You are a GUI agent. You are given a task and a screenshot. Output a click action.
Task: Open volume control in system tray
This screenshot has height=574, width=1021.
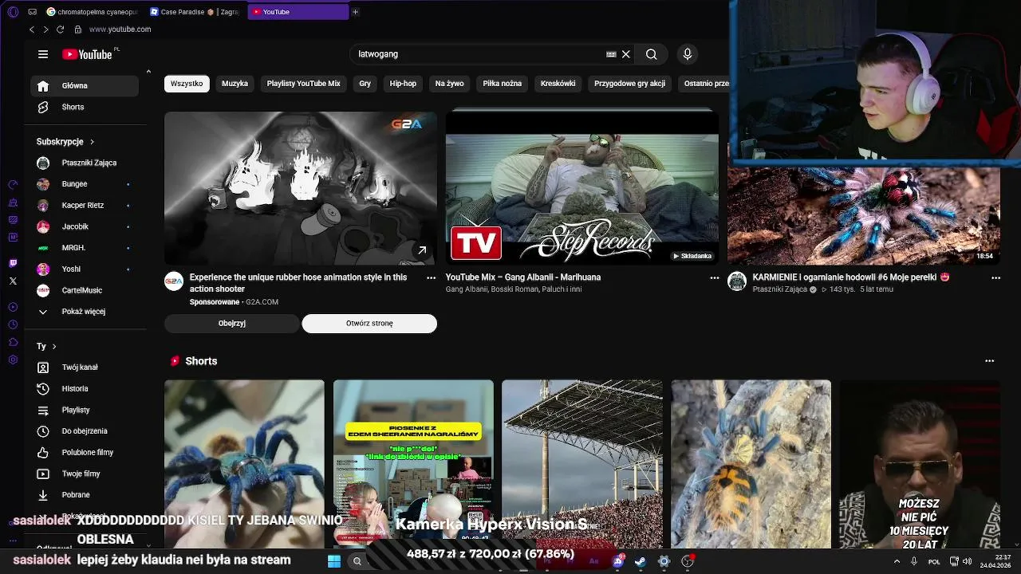pyautogui.click(x=967, y=561)
